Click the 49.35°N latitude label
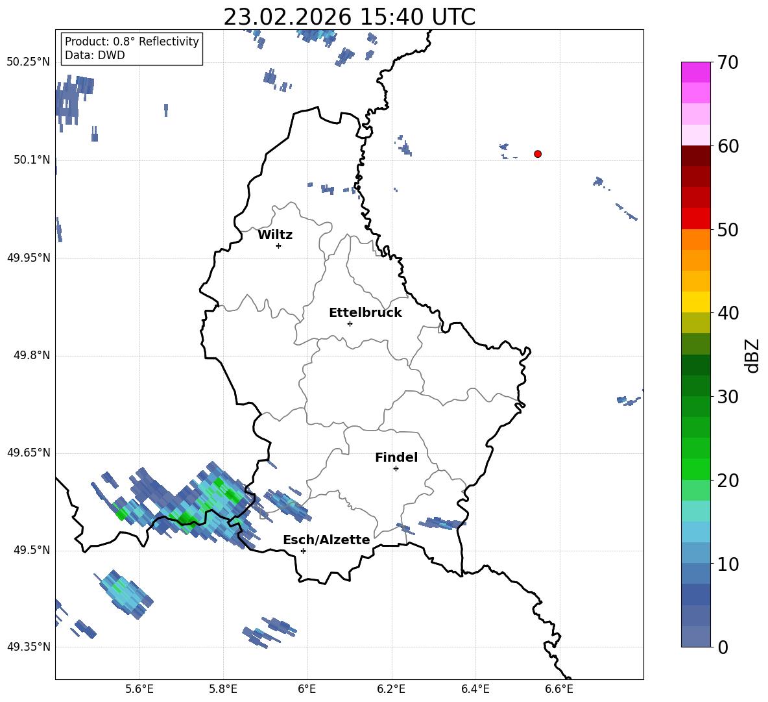Viewport: 768px width, 702px height. tap(29, 647)
